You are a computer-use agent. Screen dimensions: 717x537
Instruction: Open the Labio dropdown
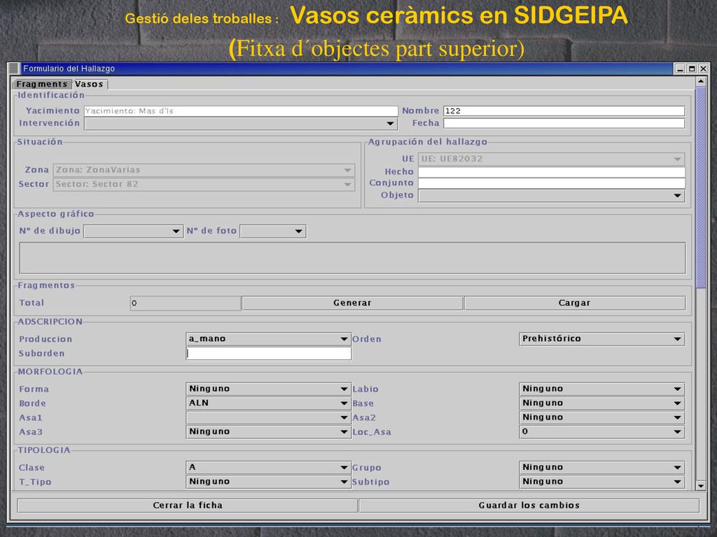601,389
